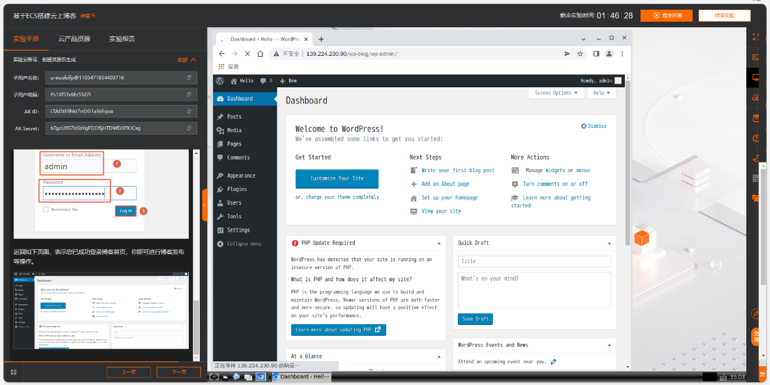Screen dimensions: 770x385
Task: Click Write your first blog post link
Action: [458, 170]
